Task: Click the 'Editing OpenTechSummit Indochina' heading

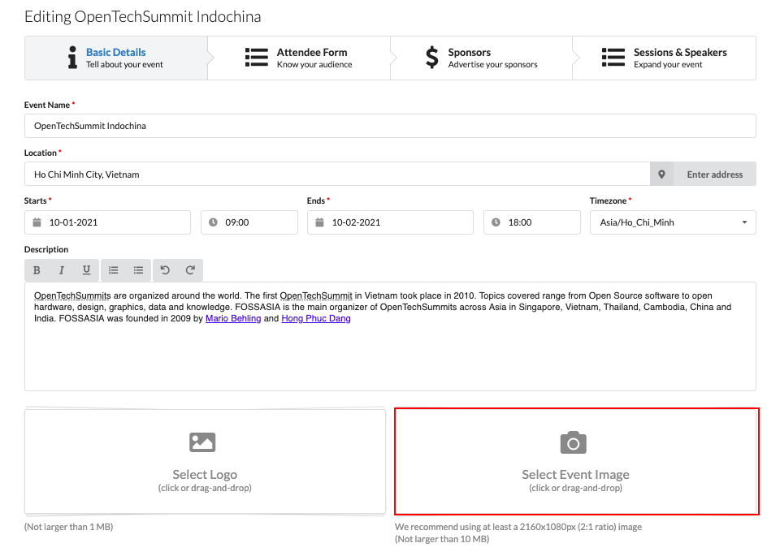Action: tap(143, 17)
